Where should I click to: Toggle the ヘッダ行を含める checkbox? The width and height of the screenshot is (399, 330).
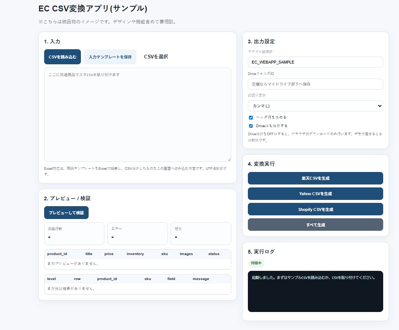(x=251, y=118)
